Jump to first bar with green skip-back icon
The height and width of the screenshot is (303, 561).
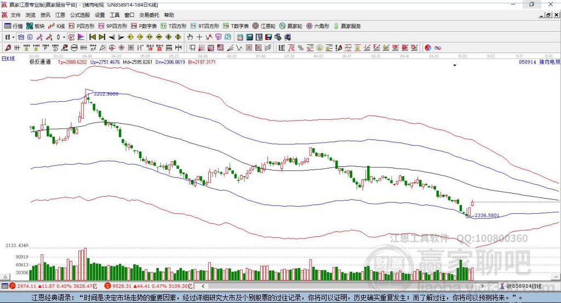point(92,37)
